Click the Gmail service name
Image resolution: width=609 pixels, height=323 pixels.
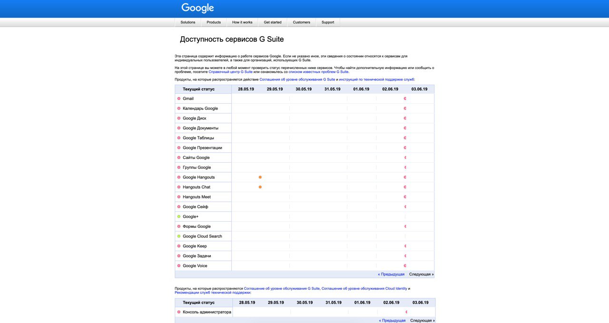[188, 98]
